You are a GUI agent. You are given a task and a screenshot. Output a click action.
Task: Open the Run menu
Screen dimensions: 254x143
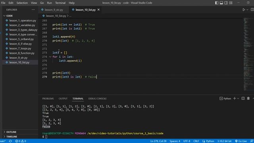tap(49, 3)
